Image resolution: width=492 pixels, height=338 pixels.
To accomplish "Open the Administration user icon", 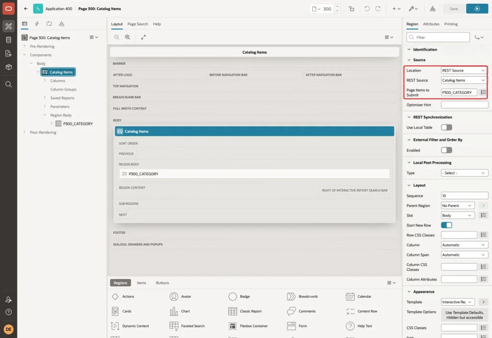I will (9, 300).
